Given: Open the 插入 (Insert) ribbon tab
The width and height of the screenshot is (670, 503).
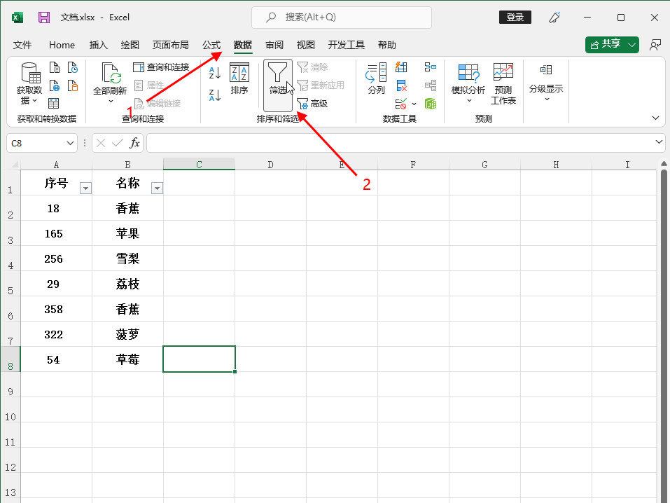Looking at the screenshot, I should point(99,45).
